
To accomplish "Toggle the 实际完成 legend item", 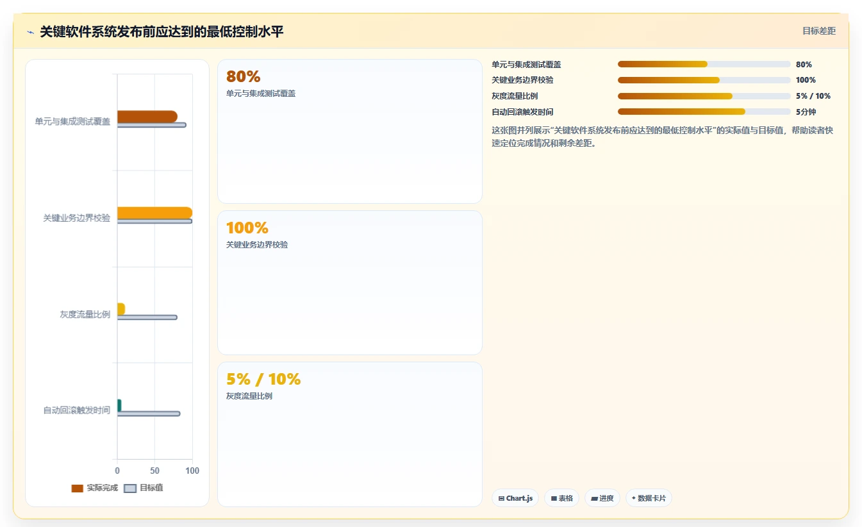I will pyautogui.click(x=95, y=488).
